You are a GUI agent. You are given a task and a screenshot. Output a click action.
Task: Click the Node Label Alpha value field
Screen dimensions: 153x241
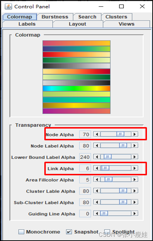point(85,146)
